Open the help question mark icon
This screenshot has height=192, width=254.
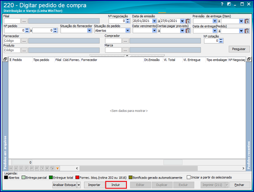[222, 4]
